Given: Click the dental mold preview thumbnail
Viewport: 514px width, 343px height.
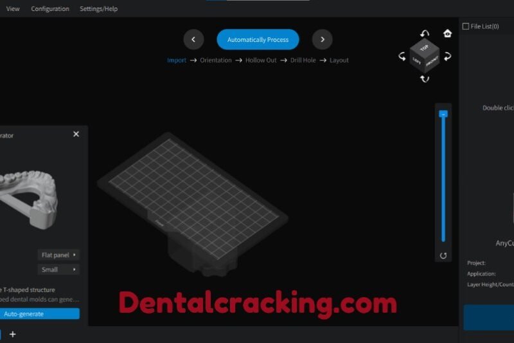Looking at the screenshot, I should [30, 199].
